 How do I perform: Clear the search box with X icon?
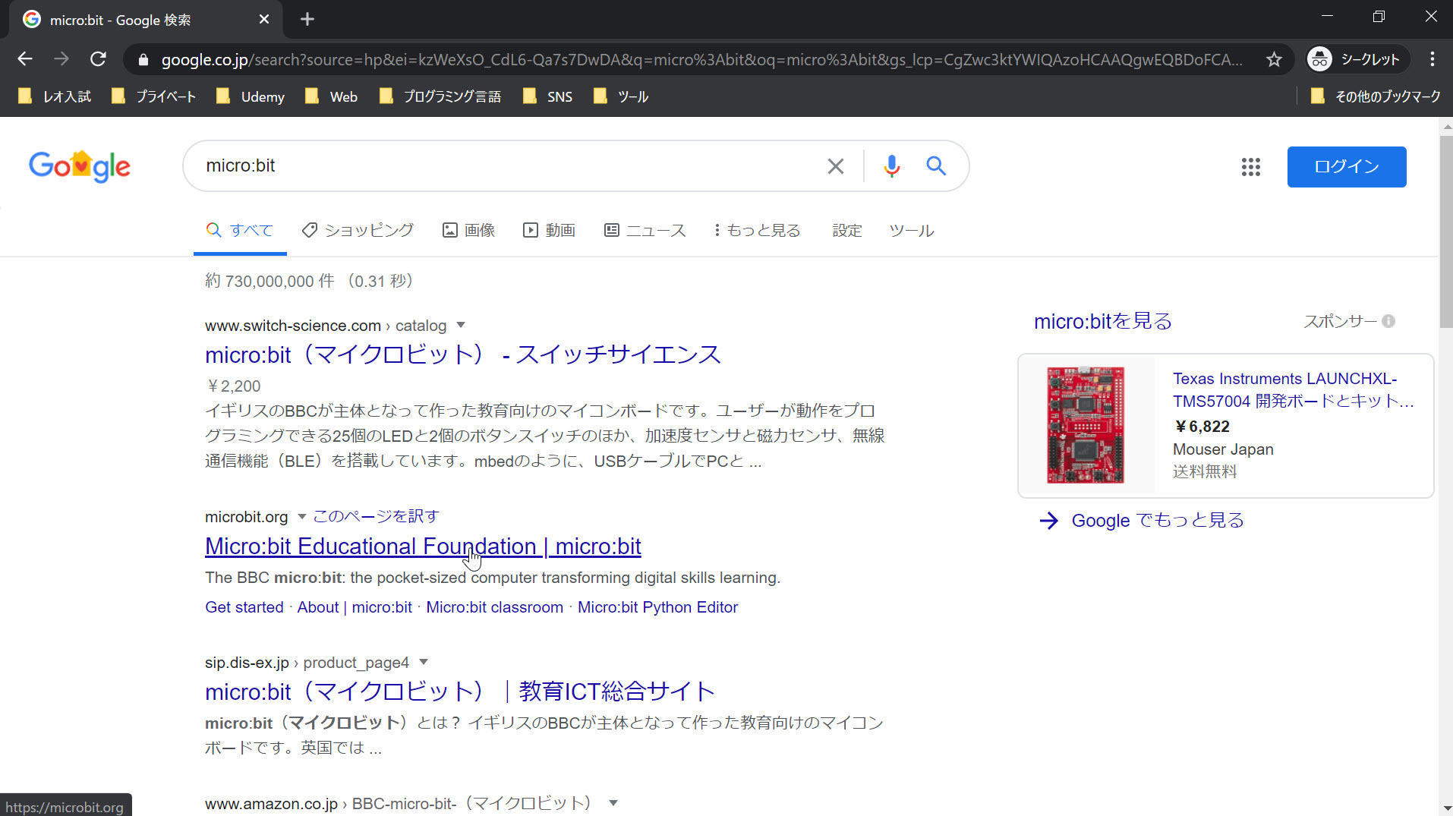(835, 166)
